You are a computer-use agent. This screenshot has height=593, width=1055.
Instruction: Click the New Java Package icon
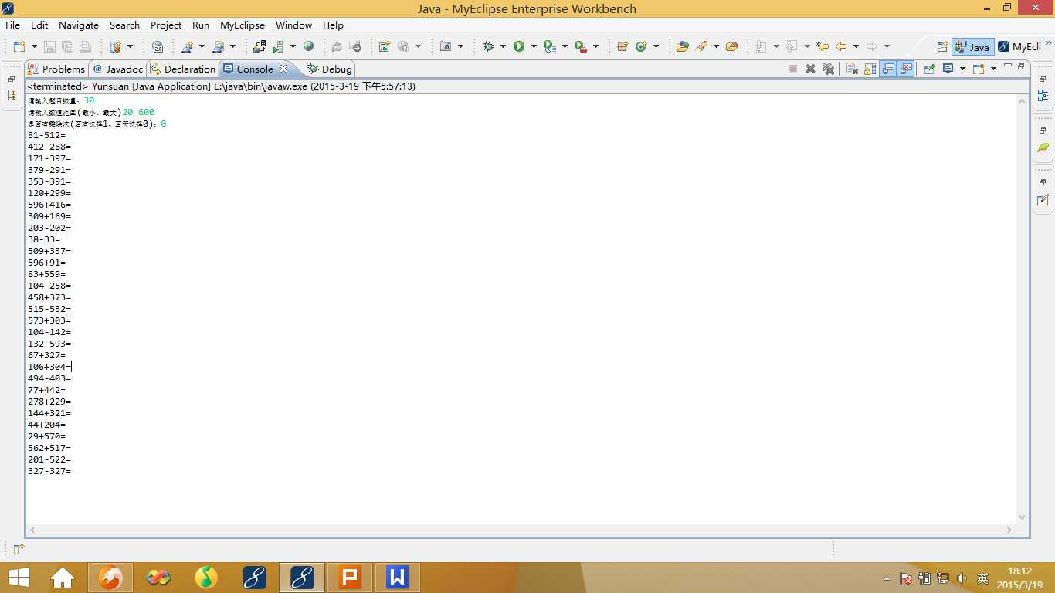point(622,46)
